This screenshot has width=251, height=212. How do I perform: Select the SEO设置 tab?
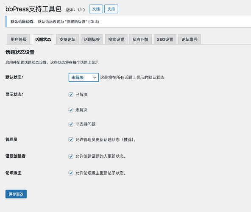[165, 39]
